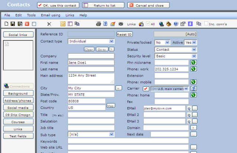237x153 pixels.
Task: Click the orange diamond icon in toolbar
Action: pyautogui.click(x=169, y=24)
